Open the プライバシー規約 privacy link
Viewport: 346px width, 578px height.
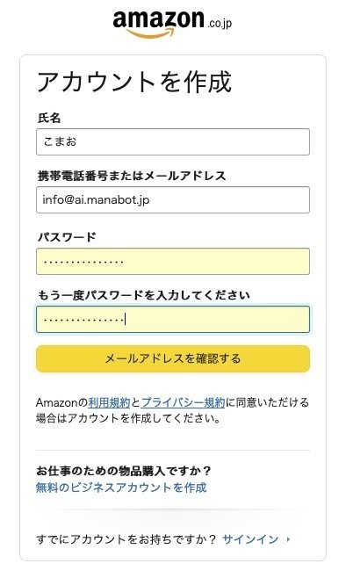tap(184, 402)
